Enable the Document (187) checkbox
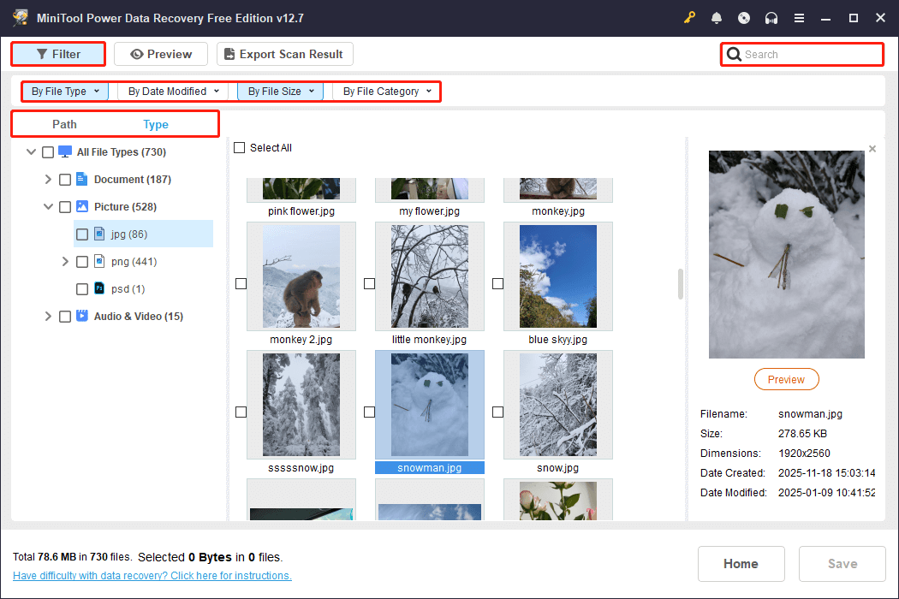Viewport: 899px width, 599px height. coord(65,180)
